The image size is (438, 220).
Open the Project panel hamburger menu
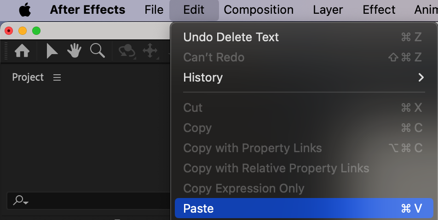pos(57,77)
